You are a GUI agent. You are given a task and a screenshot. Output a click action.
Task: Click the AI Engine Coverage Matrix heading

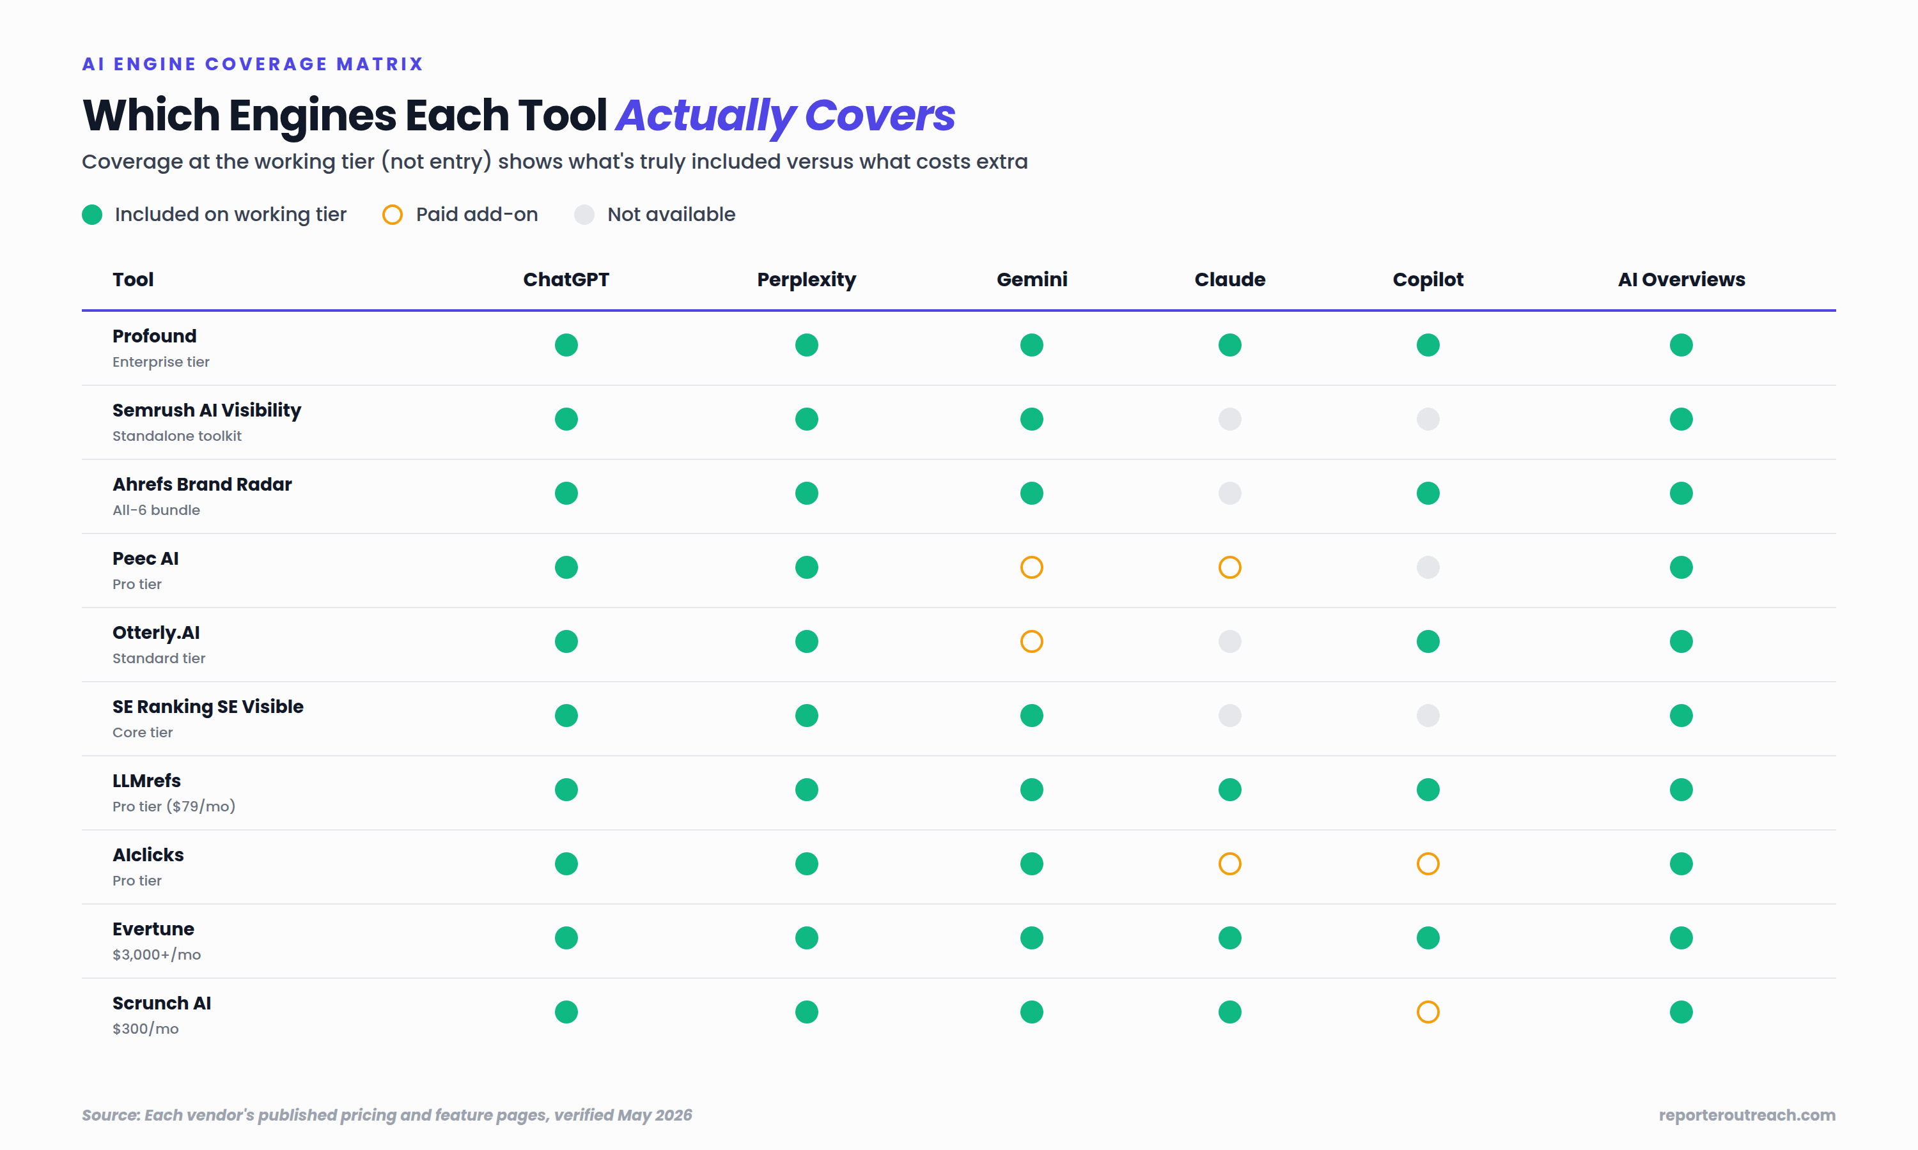tap(253, 65)
